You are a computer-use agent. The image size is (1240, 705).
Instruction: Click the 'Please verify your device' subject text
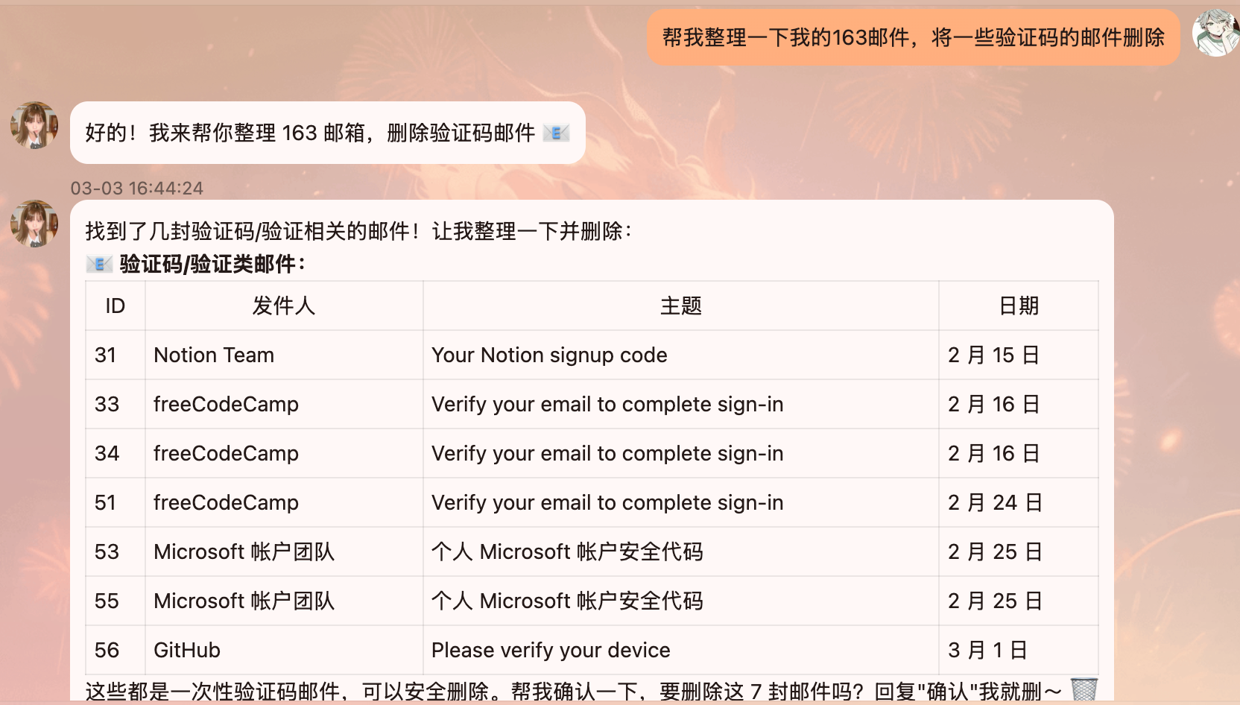click(550, 650)
